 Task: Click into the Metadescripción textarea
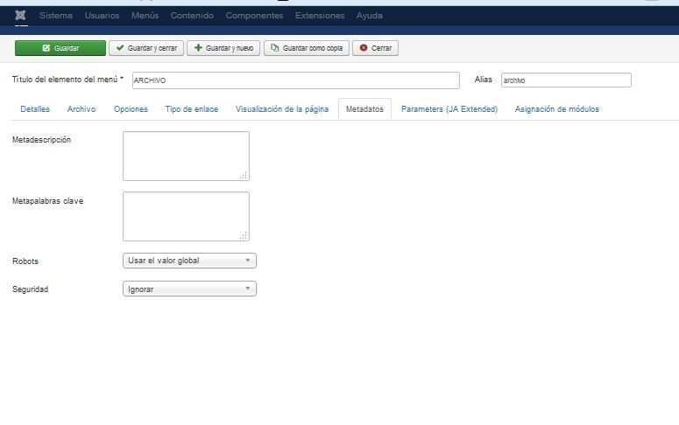(186, 156)
